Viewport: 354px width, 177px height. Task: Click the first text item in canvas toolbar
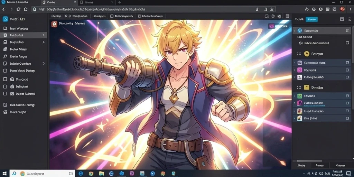tap(56, 16)
